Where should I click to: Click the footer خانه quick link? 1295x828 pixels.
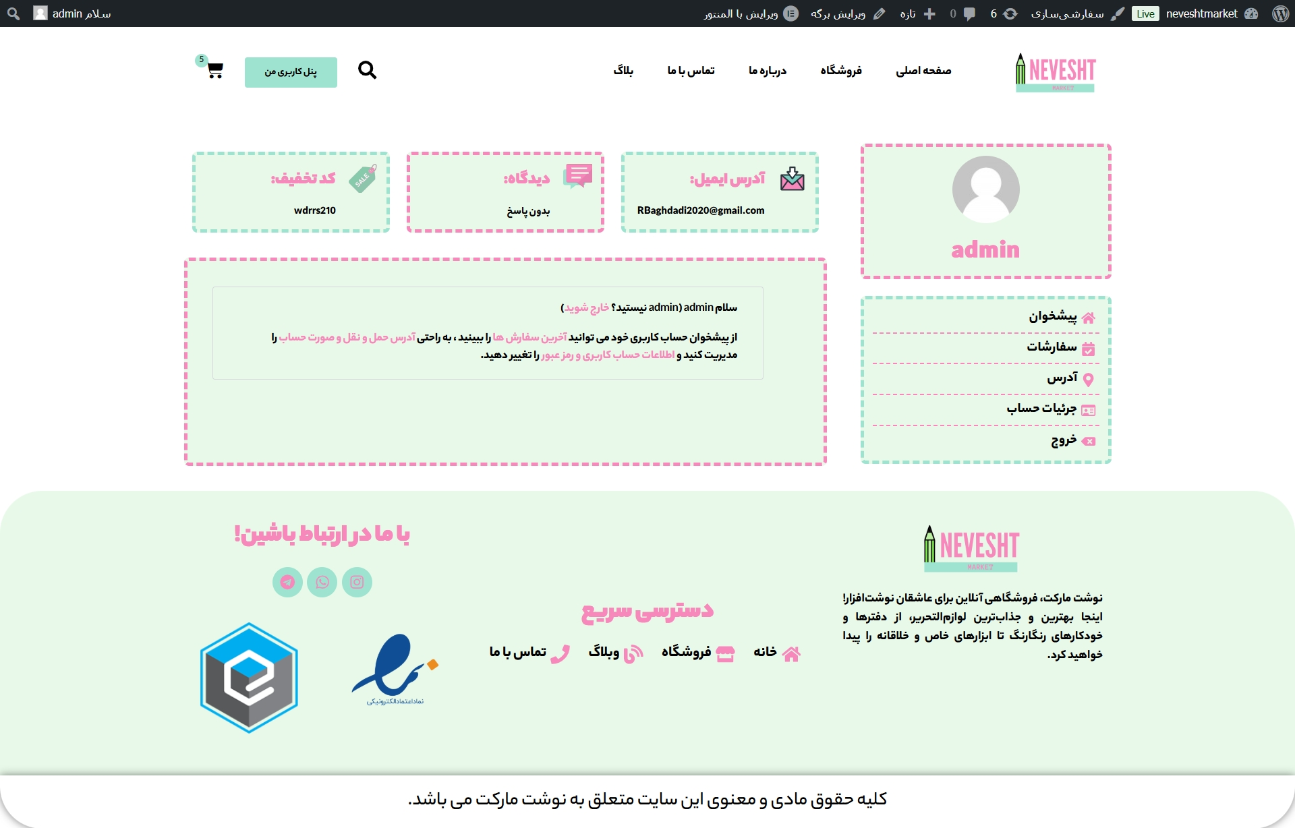point(765,652)
